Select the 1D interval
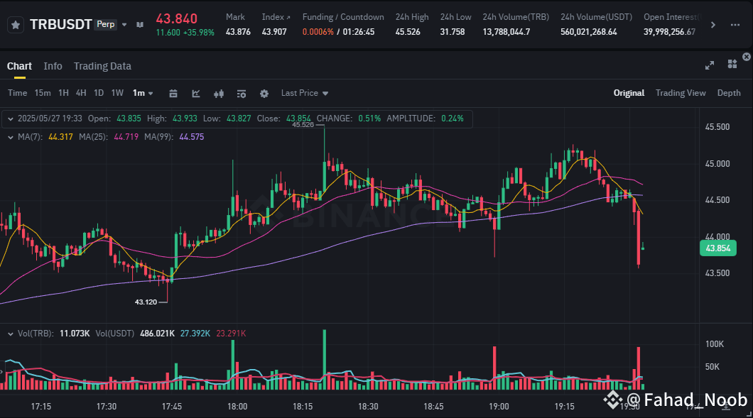Image resolution: width=753 pixels, height=418 pixels. point(99,93)
